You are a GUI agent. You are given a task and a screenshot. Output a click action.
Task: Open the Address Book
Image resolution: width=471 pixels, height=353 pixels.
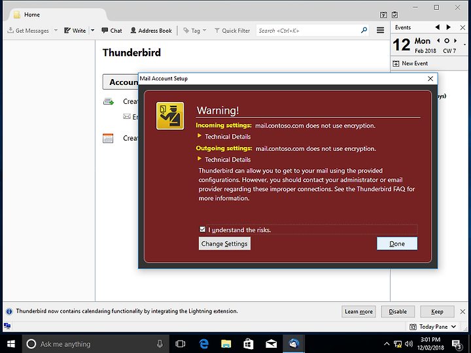click(151, 31)
